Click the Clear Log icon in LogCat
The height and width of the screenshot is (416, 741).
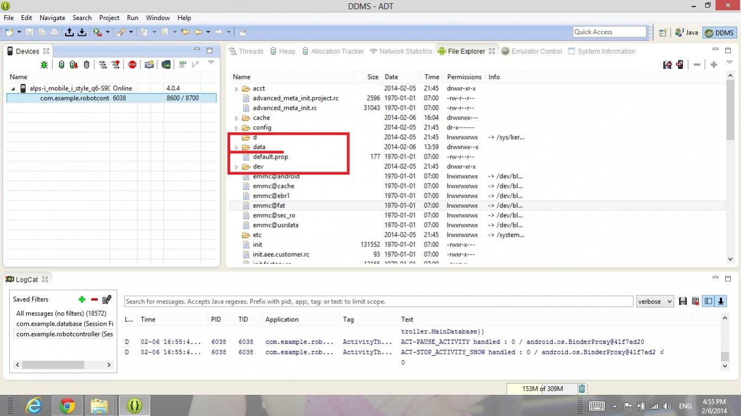tap(695, 301)
